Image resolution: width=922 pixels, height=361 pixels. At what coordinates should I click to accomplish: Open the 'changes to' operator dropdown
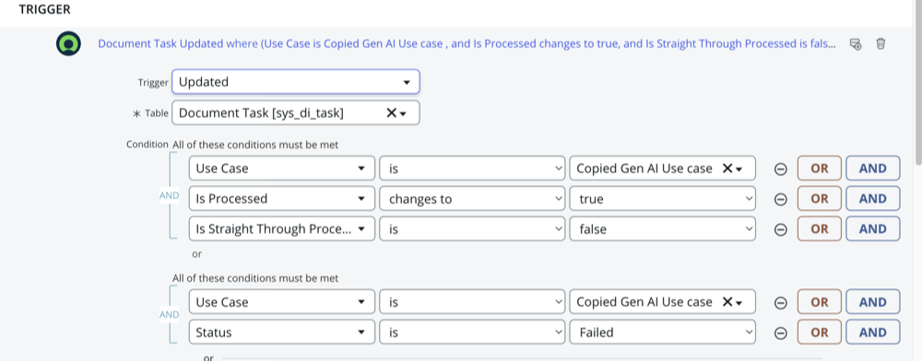[473, 199]
